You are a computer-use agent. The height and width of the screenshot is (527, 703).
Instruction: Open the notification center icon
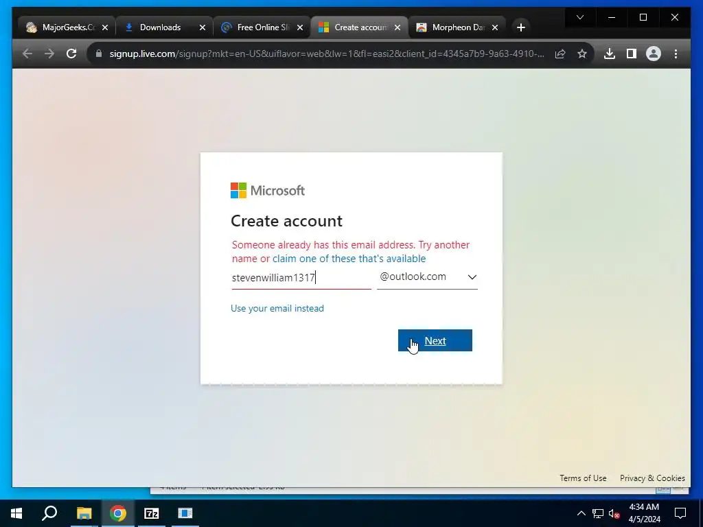pyautogui.click(x=680, y=513)
